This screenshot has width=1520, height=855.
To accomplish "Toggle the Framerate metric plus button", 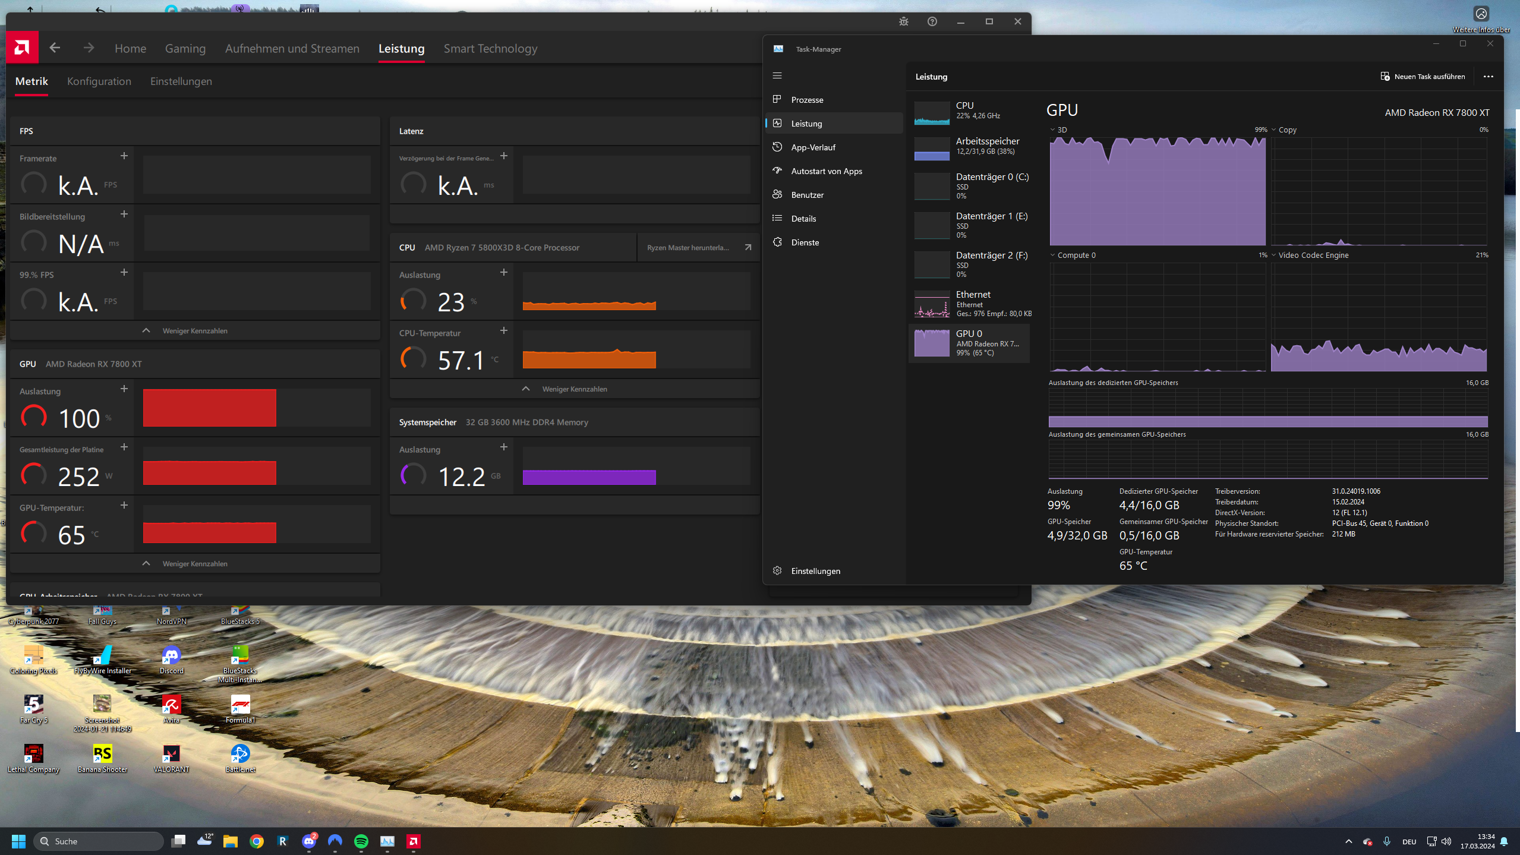I will [124, 156].
